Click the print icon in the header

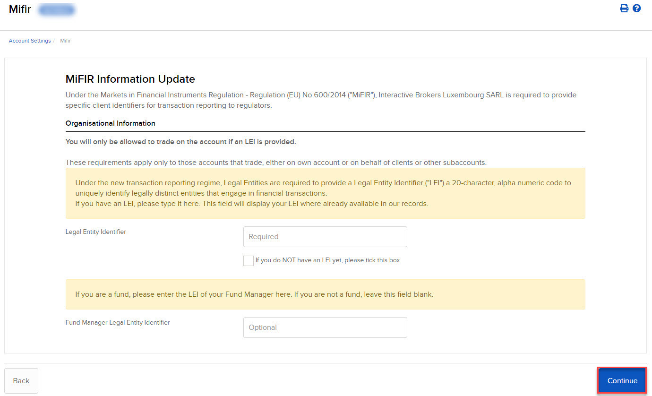pyautogui.click(x=624, y=9)
